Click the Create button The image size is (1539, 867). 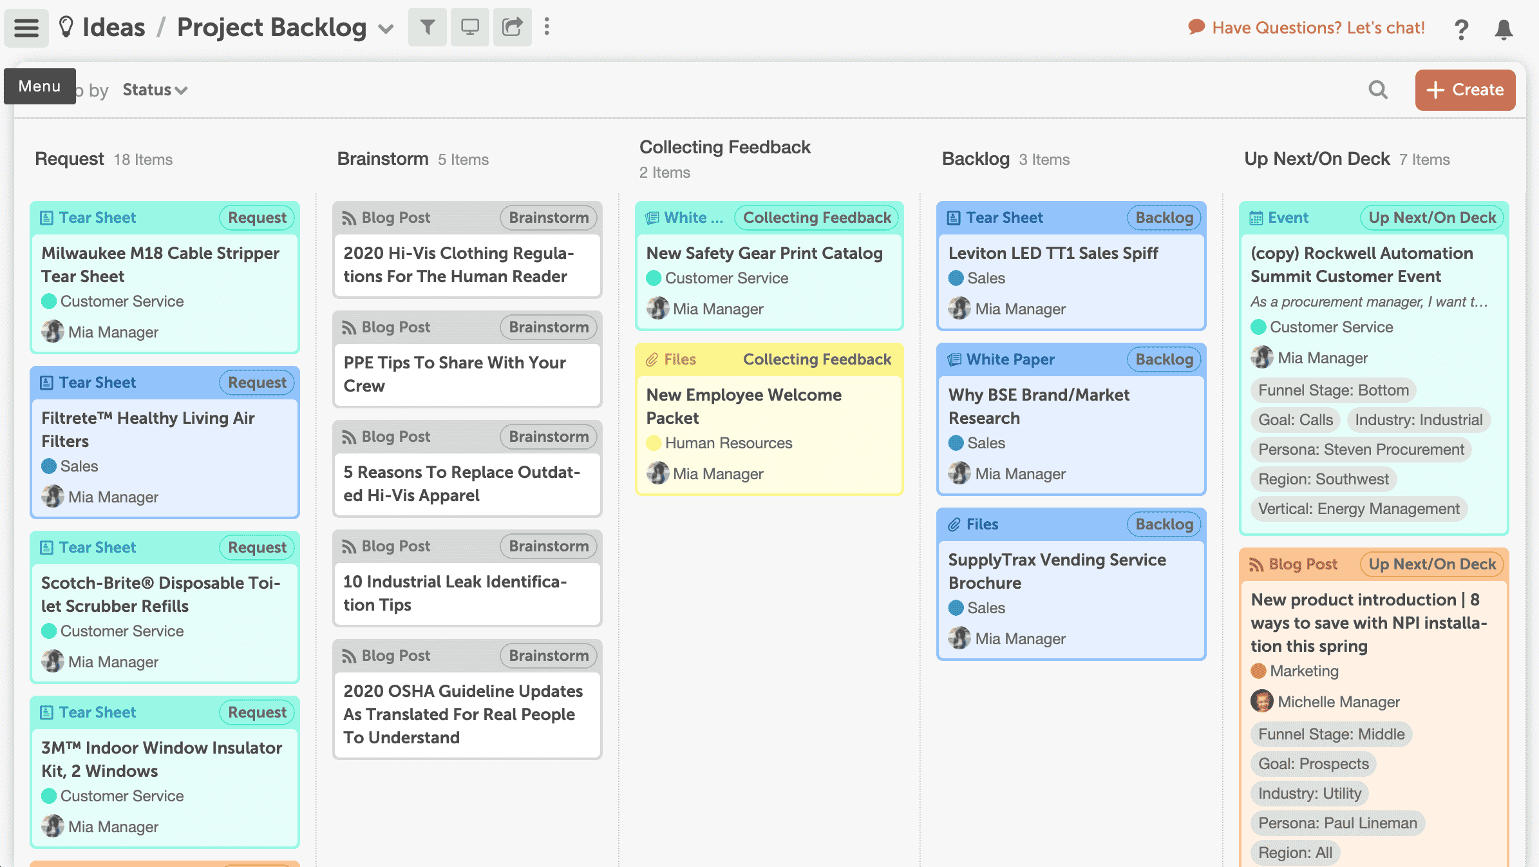click(1465, 90)
